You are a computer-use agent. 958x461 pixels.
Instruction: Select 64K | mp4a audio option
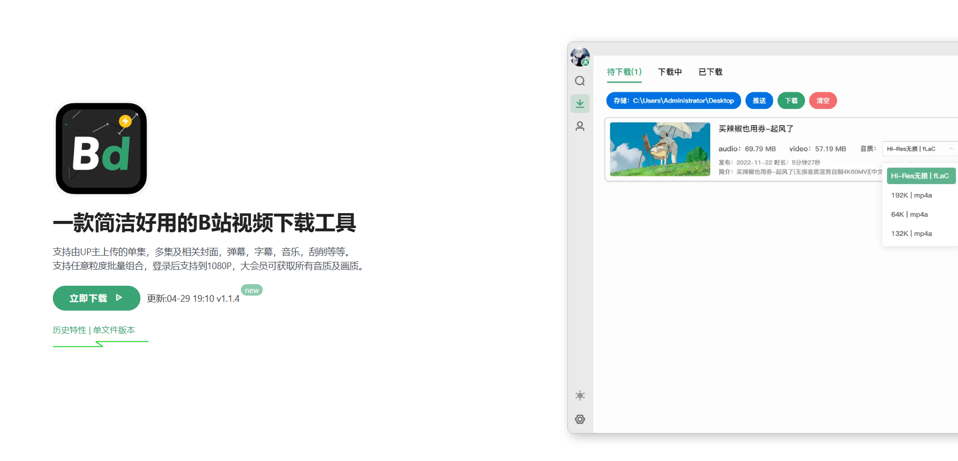[x=909, y=215]
